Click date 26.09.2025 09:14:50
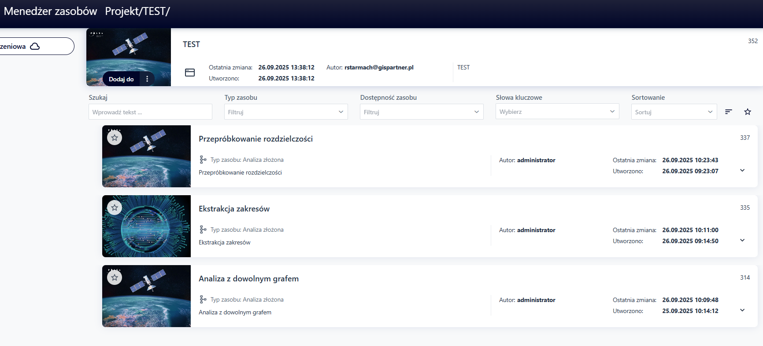763x346 pixels. (x=690, y=241)
